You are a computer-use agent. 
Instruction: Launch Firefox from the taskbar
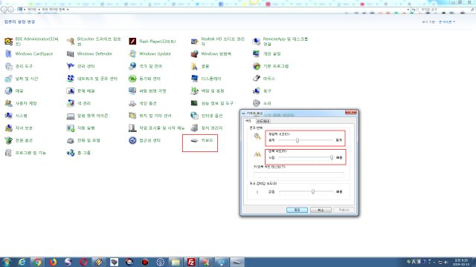click(x=53, y=262)
